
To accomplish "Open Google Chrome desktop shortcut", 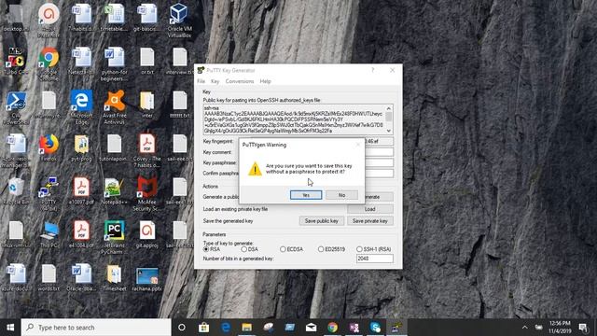I will pyautogui.click(x=49, y=63).
